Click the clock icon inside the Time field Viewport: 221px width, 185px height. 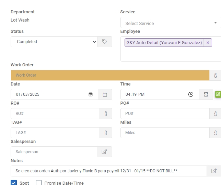coord(191,94)
